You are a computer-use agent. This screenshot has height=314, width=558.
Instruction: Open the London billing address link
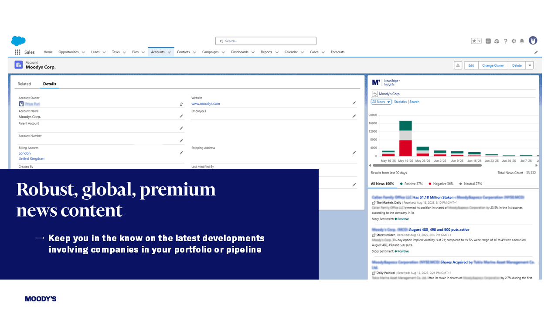tap(24, 153)
